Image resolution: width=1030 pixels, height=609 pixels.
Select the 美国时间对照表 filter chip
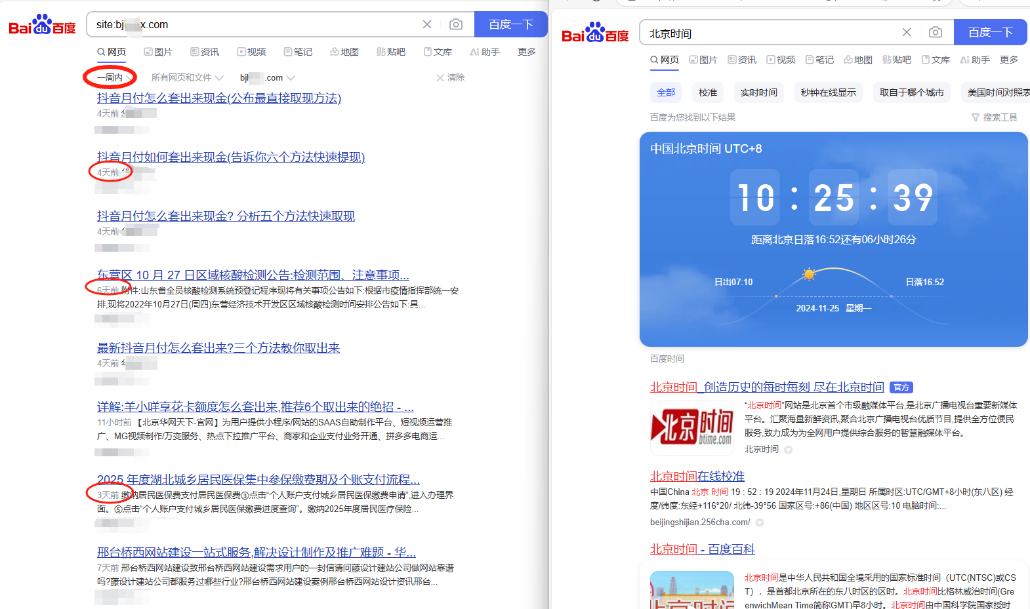(997, 92)
